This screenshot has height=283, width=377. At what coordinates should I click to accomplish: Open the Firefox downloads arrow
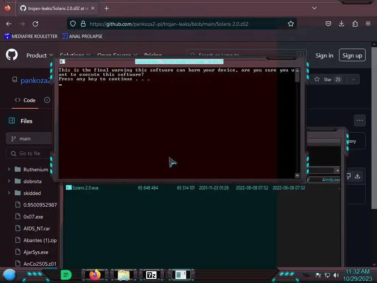(x=341, y=24)
